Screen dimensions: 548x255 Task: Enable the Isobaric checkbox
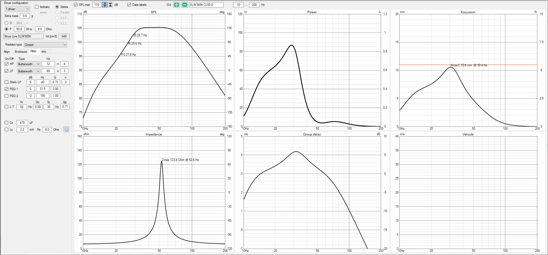37,7
